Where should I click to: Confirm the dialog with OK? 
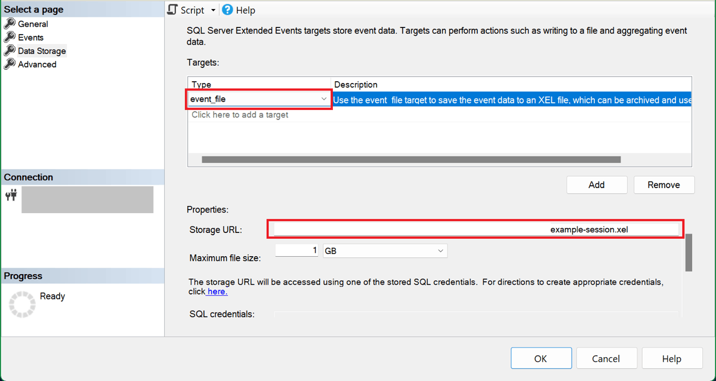[x=541, y=358]
